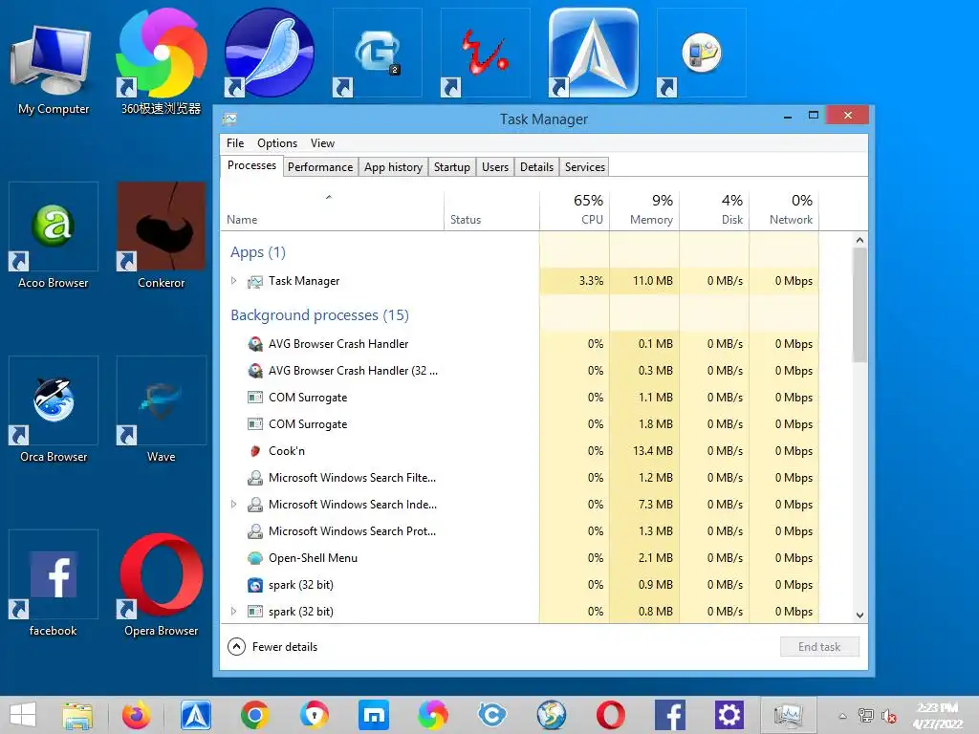979x734 pixels.
Task: Click the Apps (1) group header
Action: coord(258,252)
